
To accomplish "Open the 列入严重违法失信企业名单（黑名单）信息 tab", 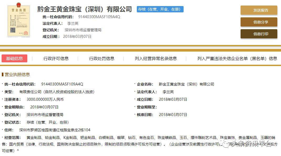I will [x=237, y=58].
